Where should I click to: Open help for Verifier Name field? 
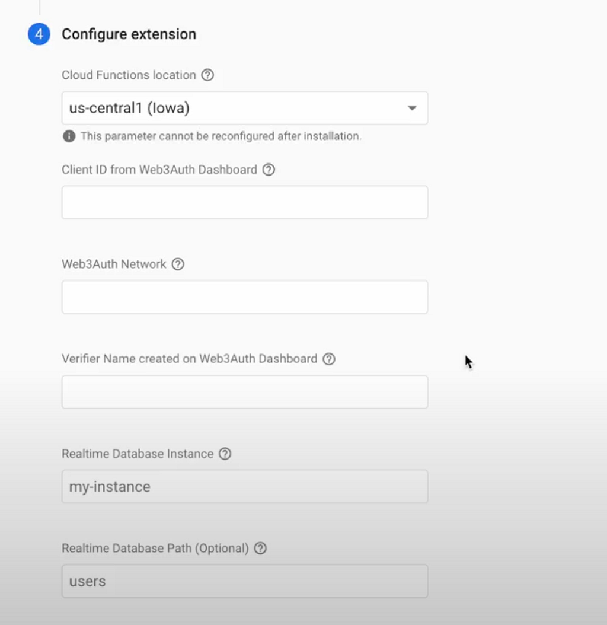(329, 359)
